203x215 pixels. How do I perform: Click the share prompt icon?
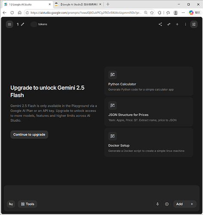(x=160, y=24)
